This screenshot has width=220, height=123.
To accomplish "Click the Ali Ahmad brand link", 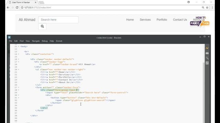I will tap(27, 20).
